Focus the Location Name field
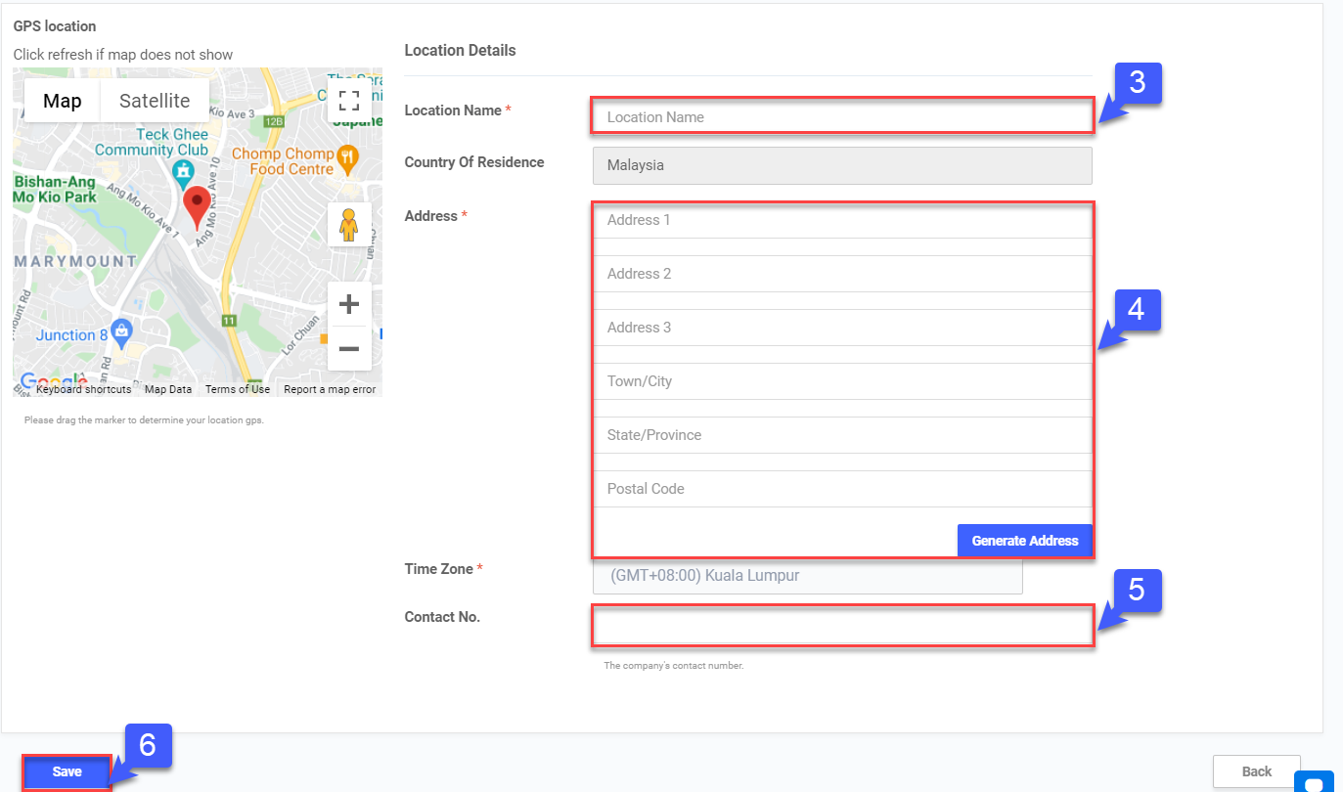 pos(841,116)
